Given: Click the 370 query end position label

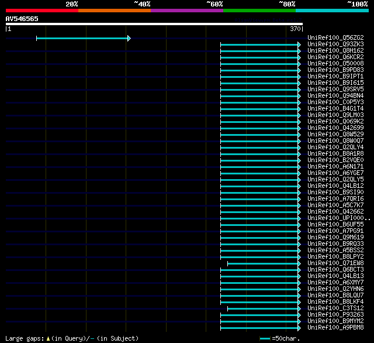Looking at the screenshot, I should coord(295,29).
